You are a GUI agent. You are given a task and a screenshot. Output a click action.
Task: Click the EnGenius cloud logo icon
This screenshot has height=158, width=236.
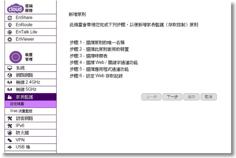(15, 8)
